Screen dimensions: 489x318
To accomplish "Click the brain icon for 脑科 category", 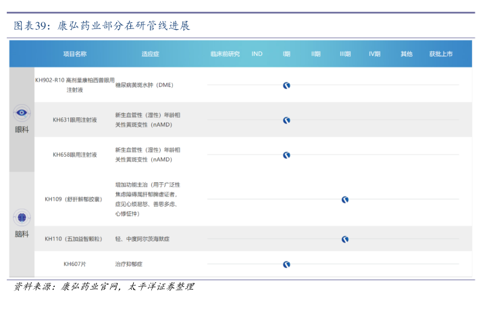I will tap(22, 217).
